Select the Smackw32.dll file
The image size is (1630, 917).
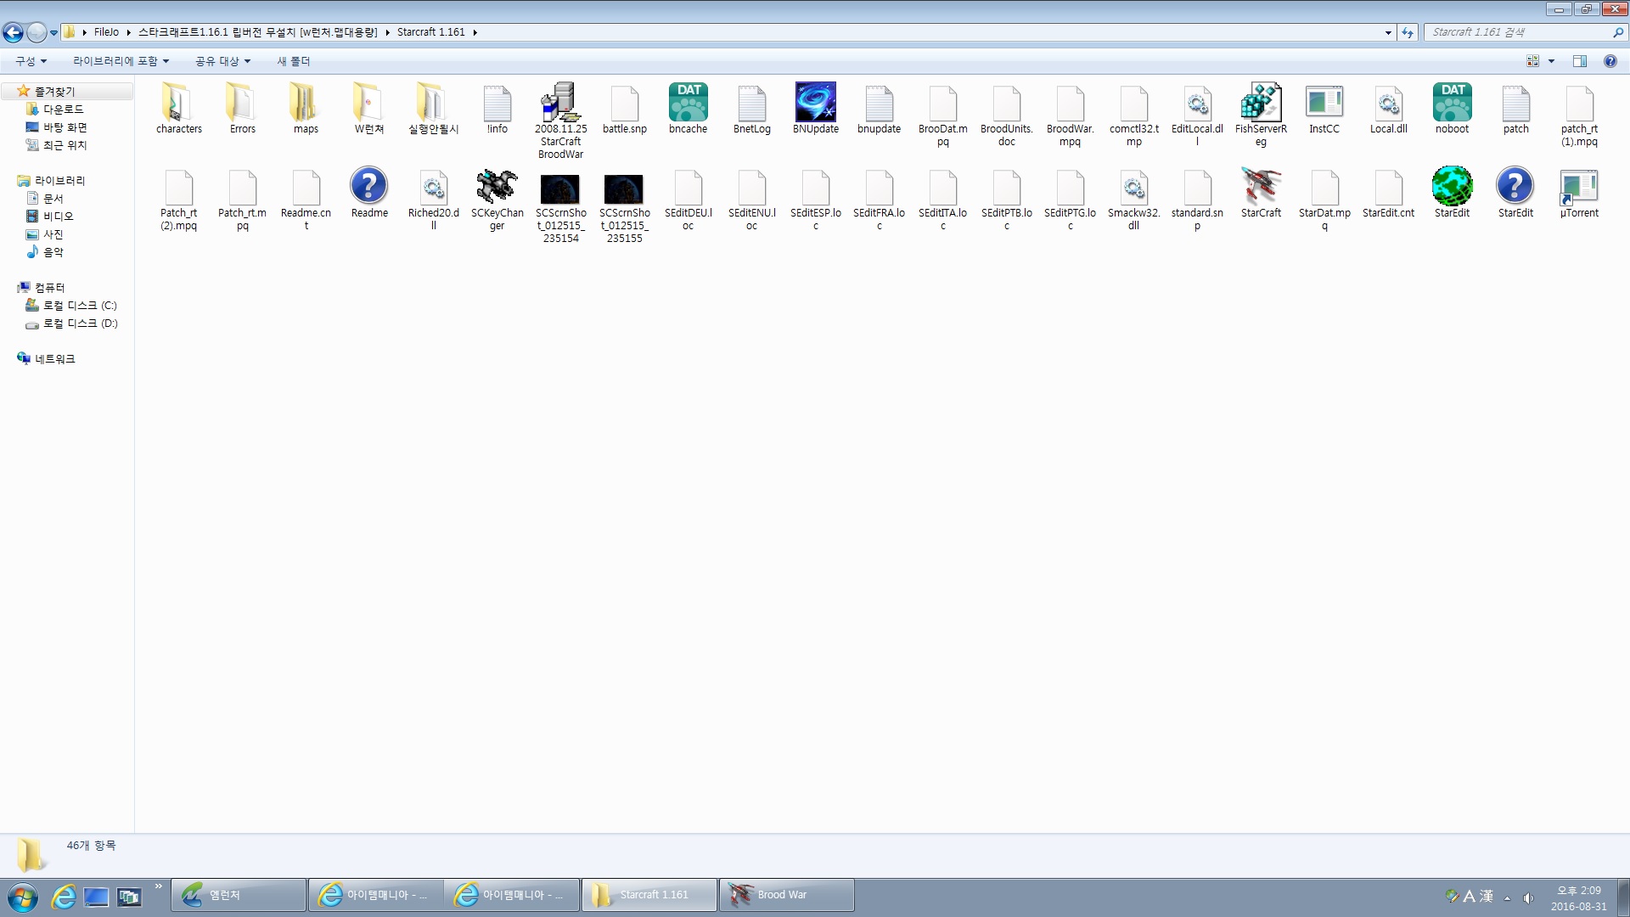(x=1133, y=200)
